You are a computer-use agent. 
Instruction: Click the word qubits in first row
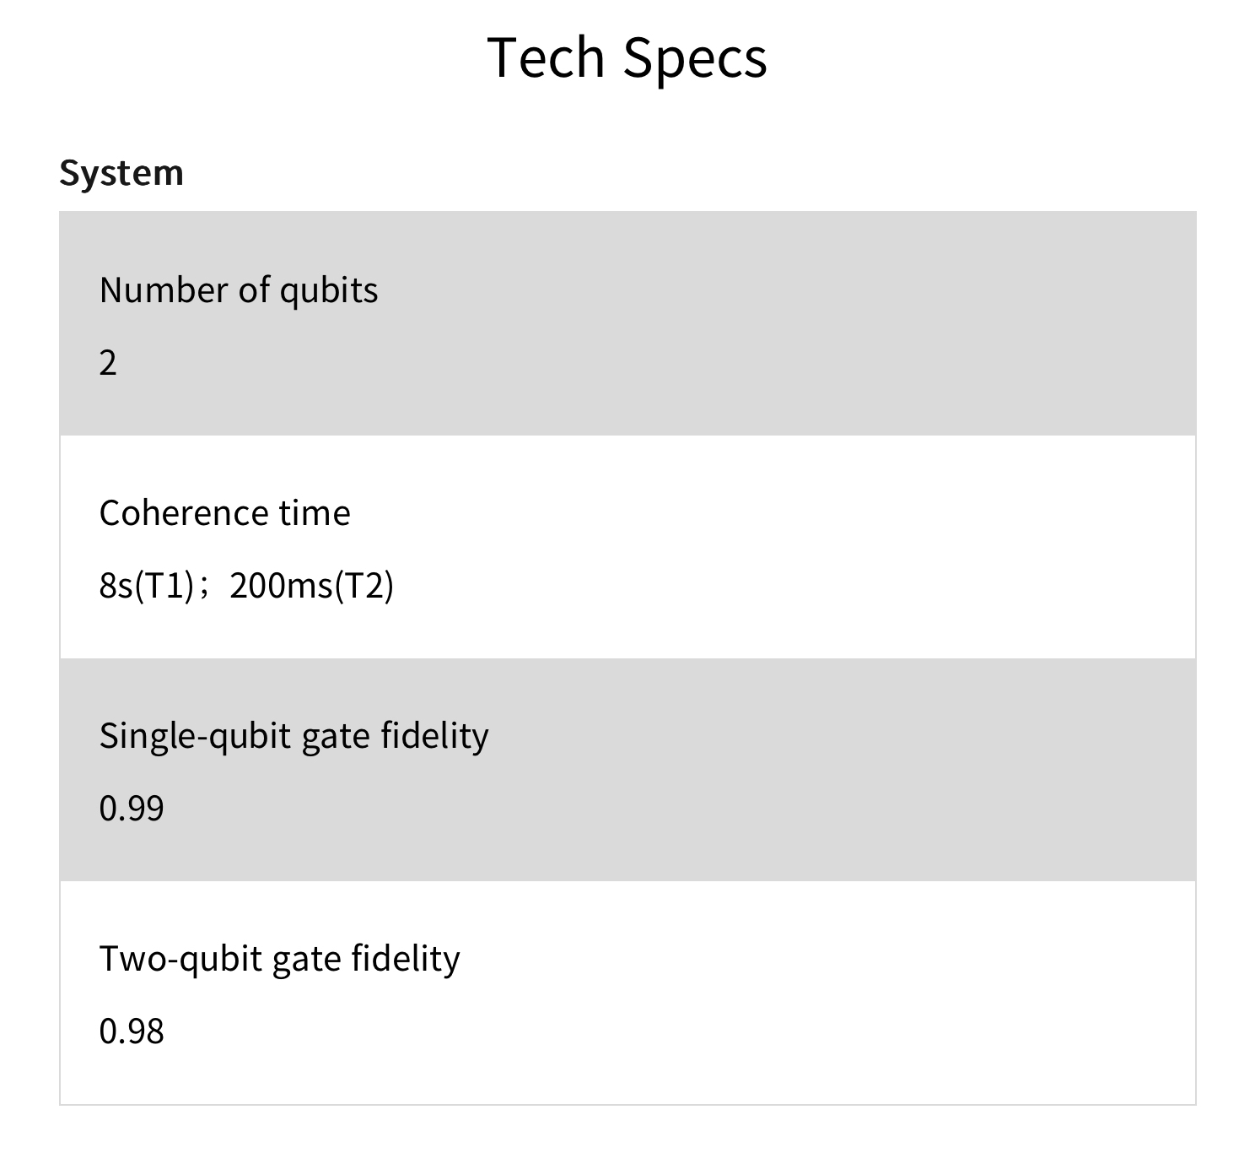329,290
